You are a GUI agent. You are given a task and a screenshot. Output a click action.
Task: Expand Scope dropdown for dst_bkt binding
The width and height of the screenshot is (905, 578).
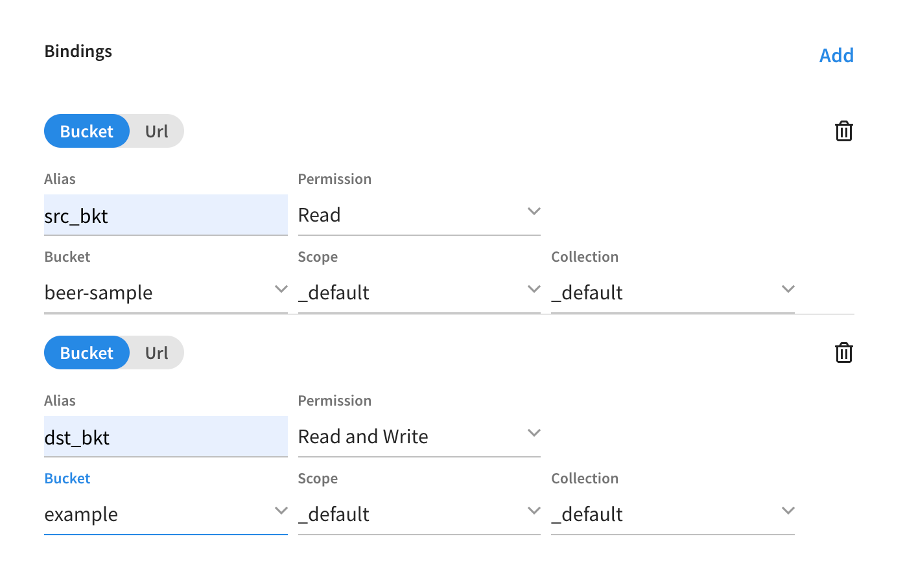pyautogui.click(x=419, y=514)
